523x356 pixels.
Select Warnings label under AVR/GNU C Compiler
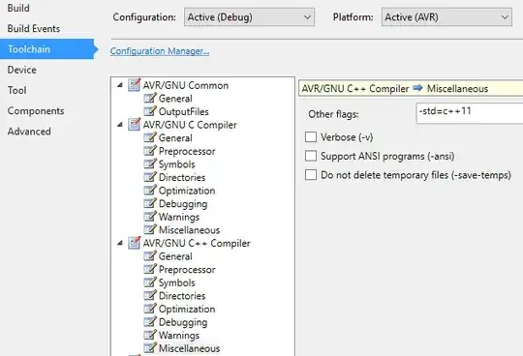pos(179,217)
